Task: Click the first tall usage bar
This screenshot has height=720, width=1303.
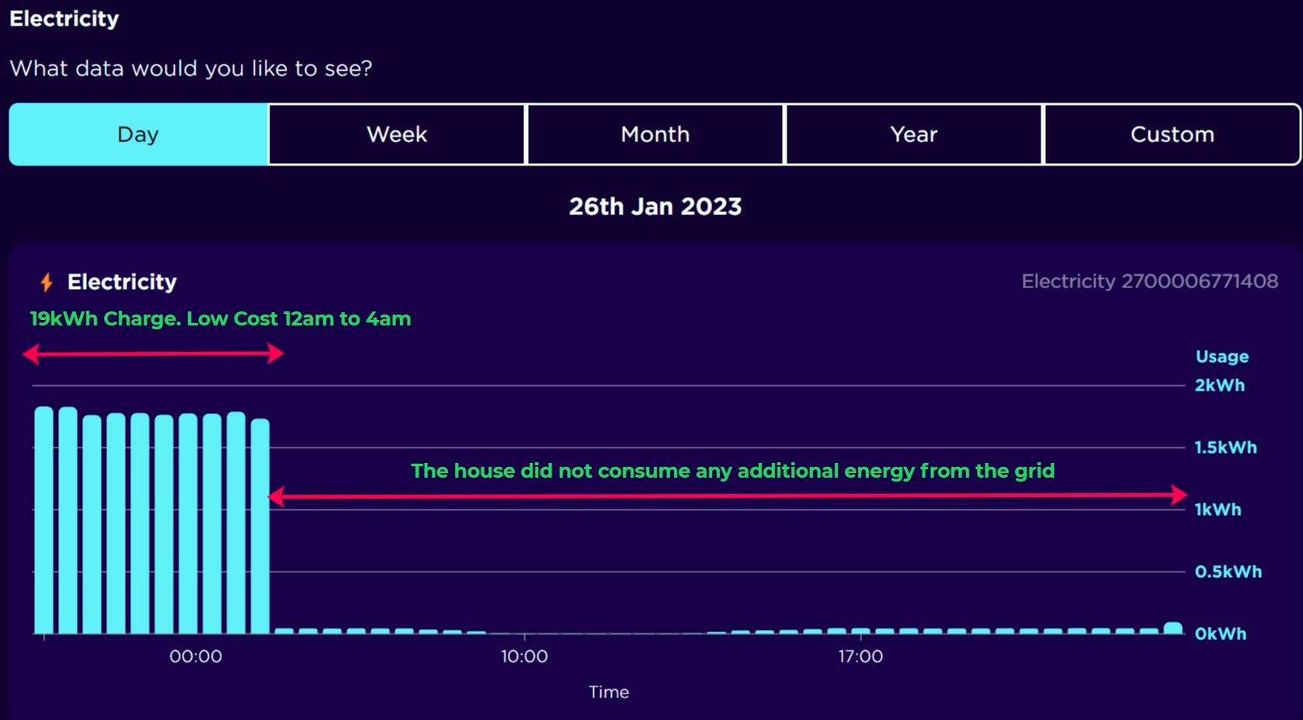Action: pos(44,520)
